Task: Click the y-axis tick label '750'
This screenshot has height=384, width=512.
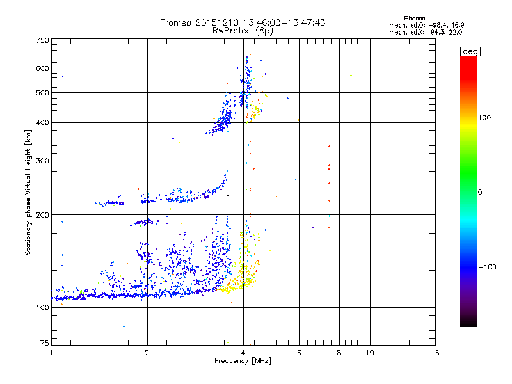Action: point(42,40)
